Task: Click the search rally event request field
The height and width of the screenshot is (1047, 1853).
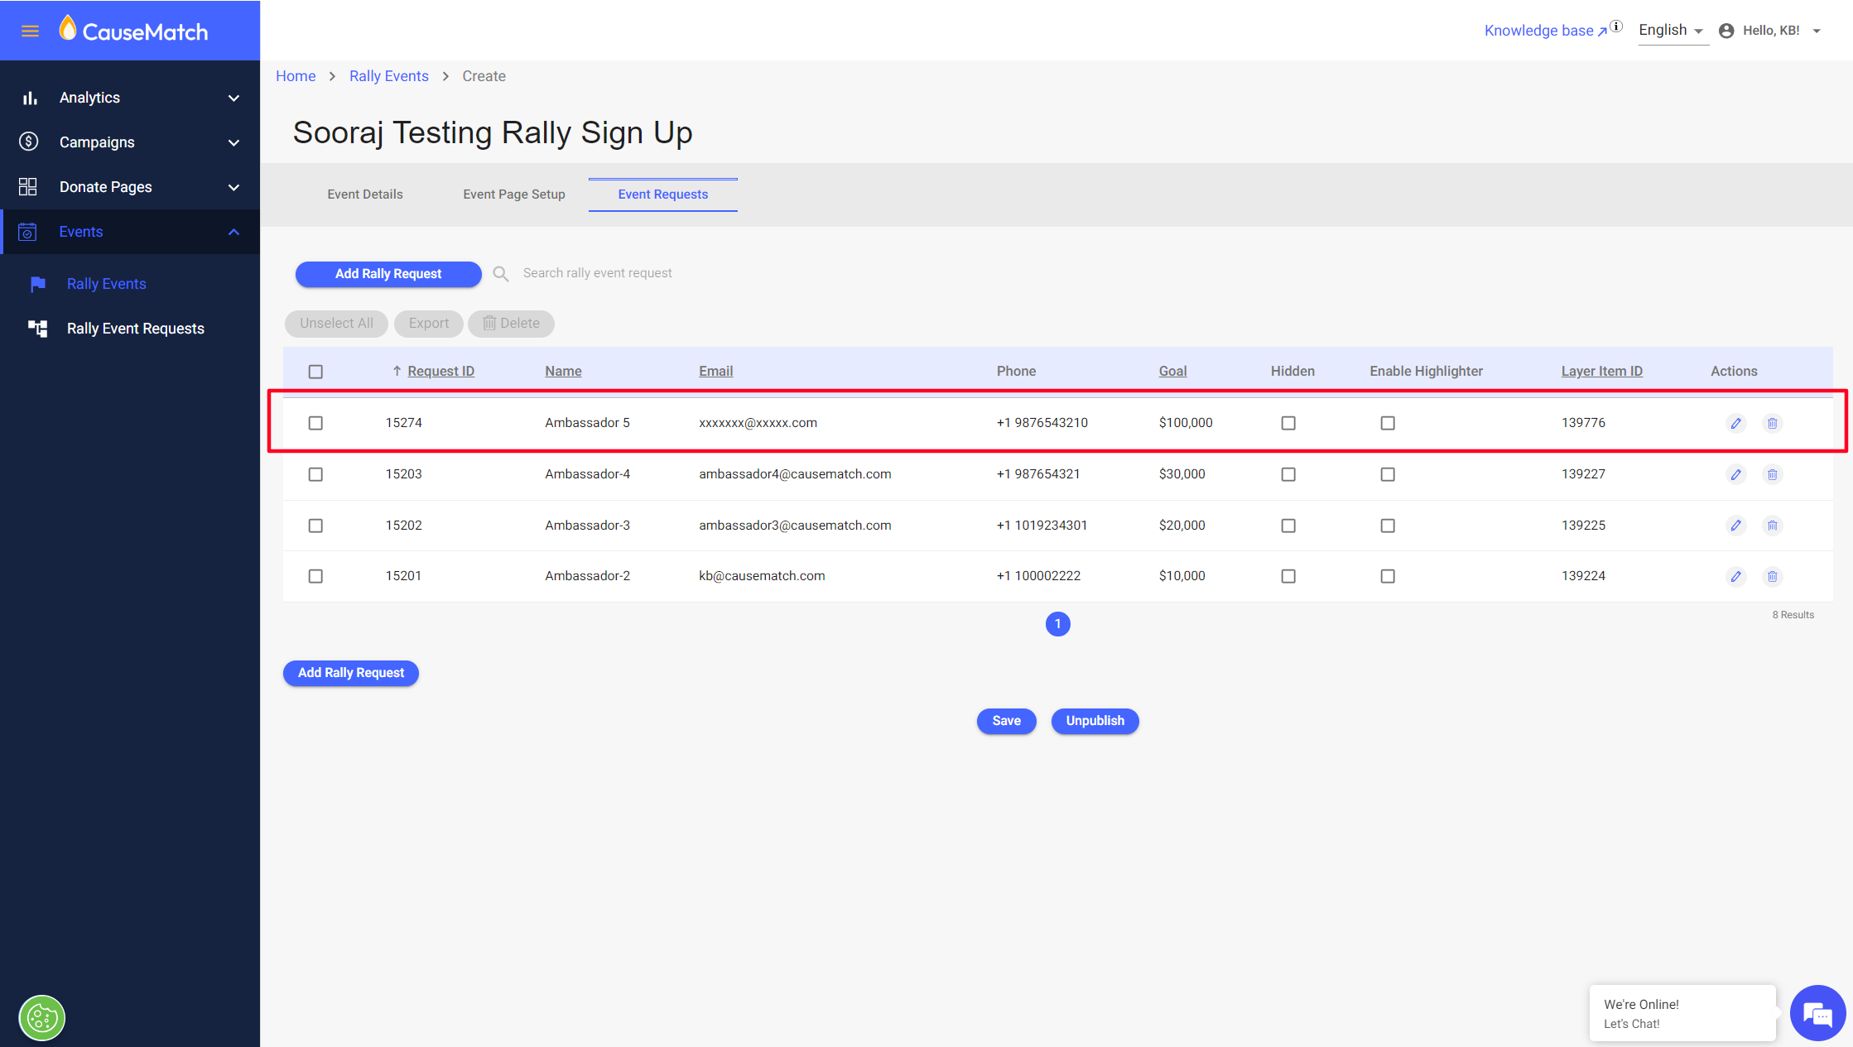Action: click(x=598, y=273)
